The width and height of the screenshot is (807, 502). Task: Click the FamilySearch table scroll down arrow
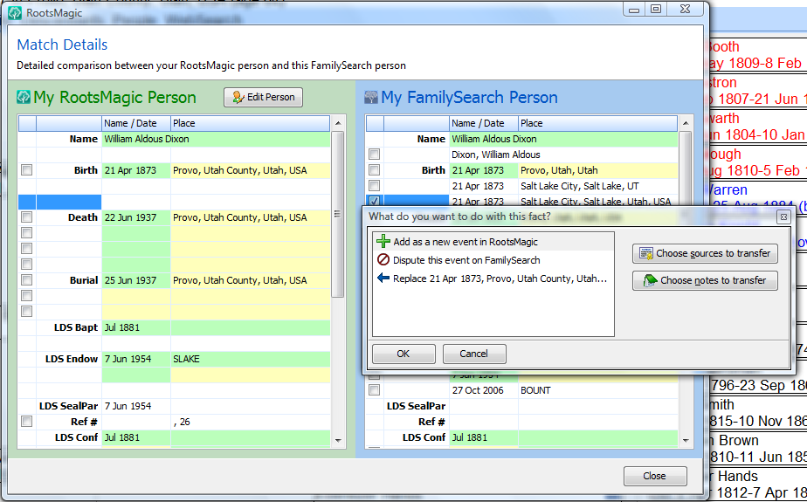point(685,440)
